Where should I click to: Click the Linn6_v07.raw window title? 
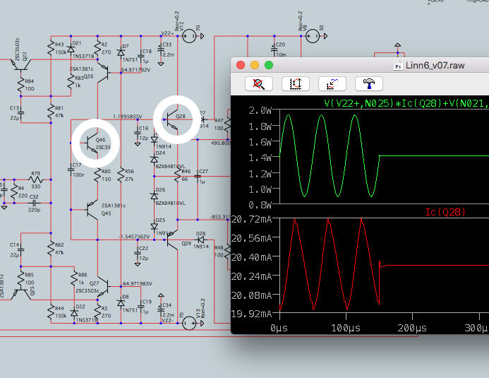click(435, 66)
